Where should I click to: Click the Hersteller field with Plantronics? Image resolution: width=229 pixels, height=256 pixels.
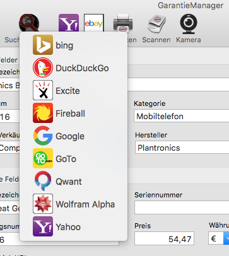point(182,148)
